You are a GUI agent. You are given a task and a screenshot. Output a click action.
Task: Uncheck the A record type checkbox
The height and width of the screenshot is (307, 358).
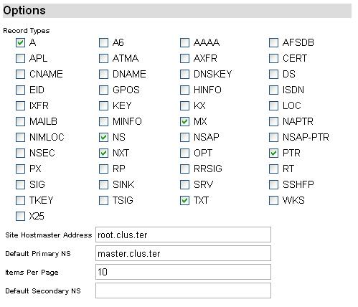20,43
